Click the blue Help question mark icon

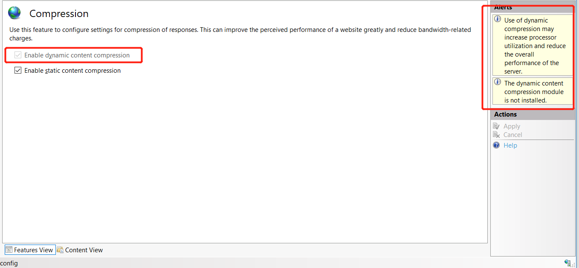coord(496,145)
